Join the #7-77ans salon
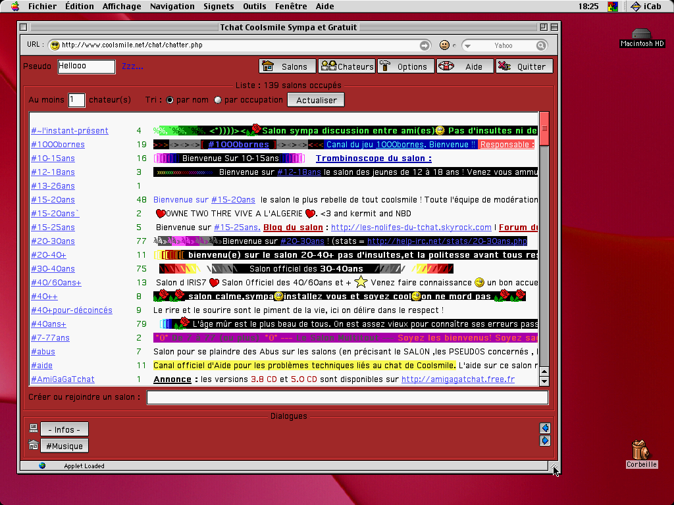Screen dimensions: 674x505 tap(50, 337)
